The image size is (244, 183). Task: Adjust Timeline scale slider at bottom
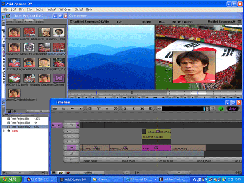(x=127, y=172)
